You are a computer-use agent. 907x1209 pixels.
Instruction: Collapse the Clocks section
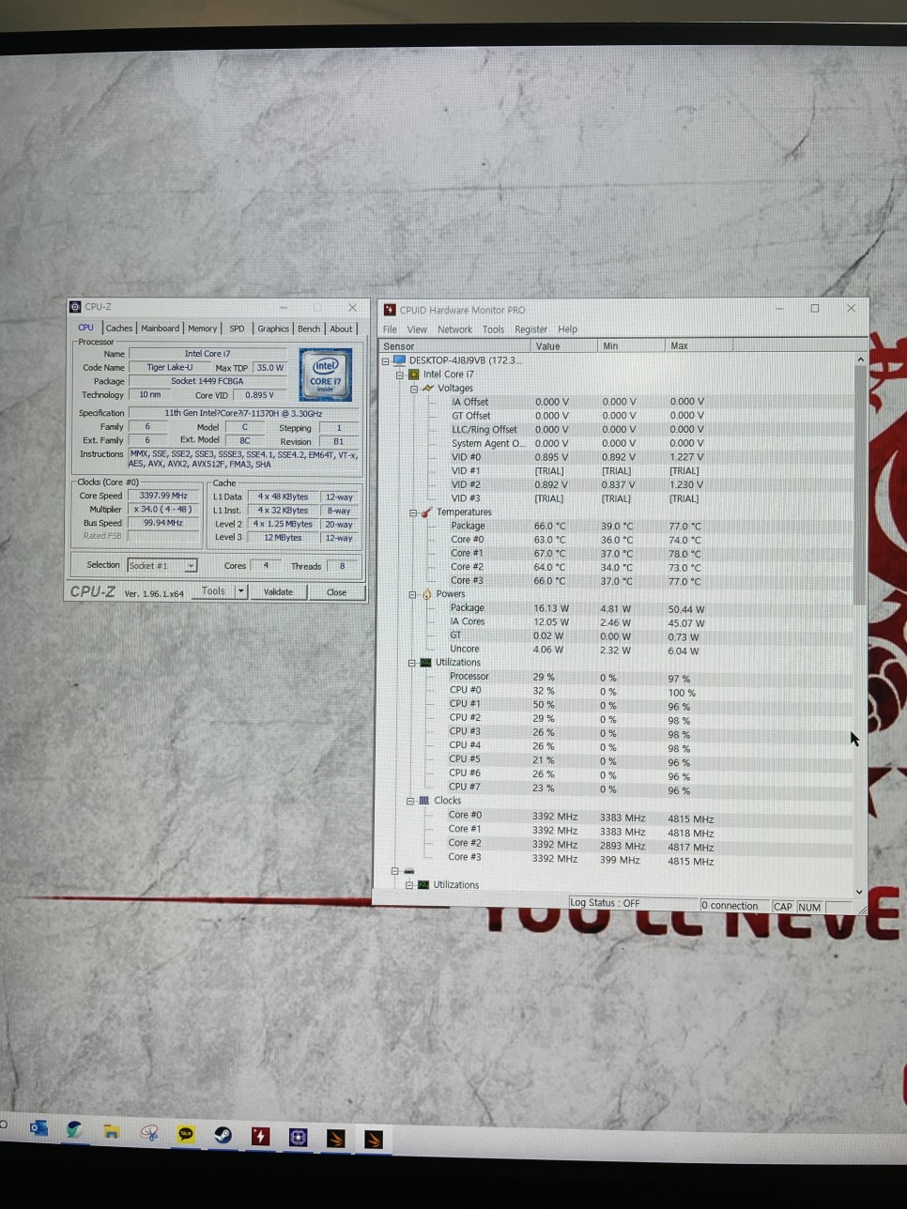[410, 802]
